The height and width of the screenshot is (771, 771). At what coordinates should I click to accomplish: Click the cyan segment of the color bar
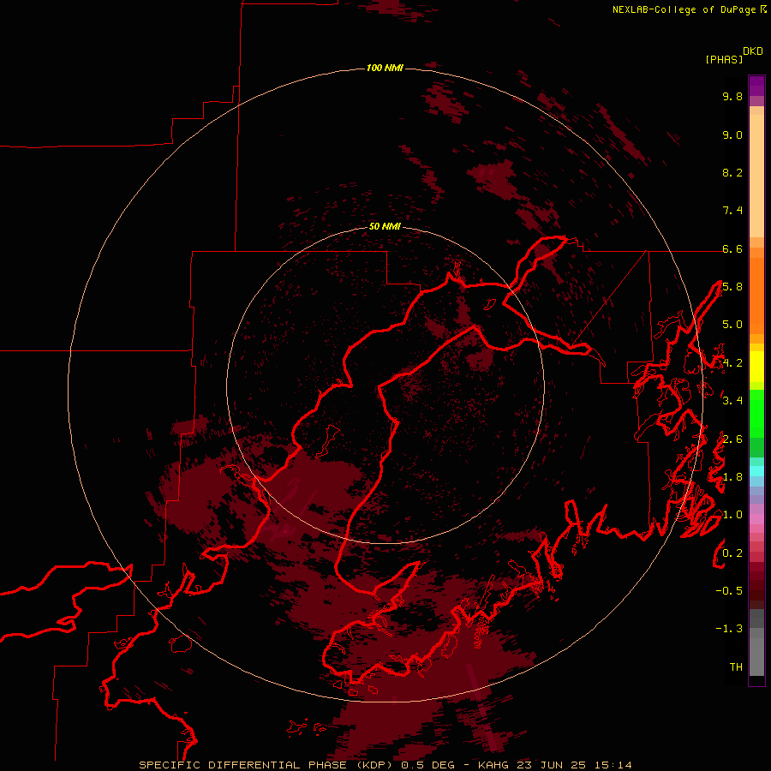click(756, 470)
